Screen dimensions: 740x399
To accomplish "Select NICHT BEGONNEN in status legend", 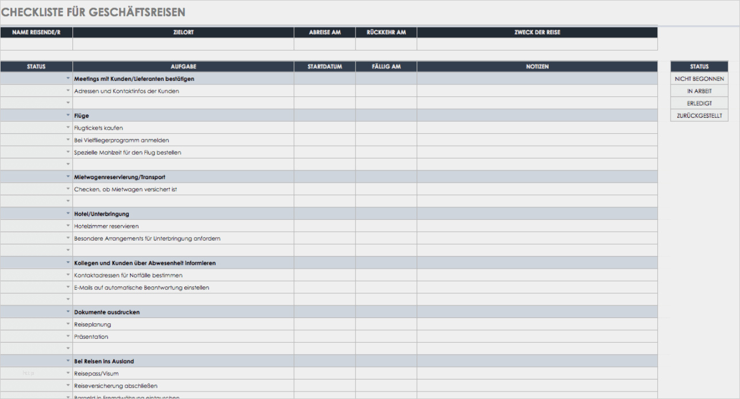I will click(699, 79).
